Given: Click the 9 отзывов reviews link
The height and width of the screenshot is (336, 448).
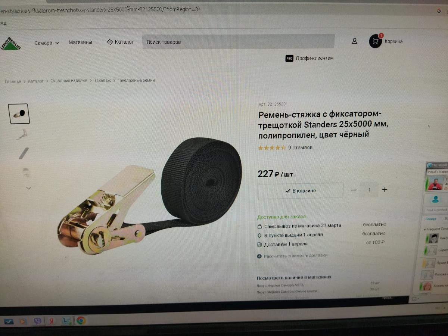Looking at the screenshot, I should pos(301,147).
